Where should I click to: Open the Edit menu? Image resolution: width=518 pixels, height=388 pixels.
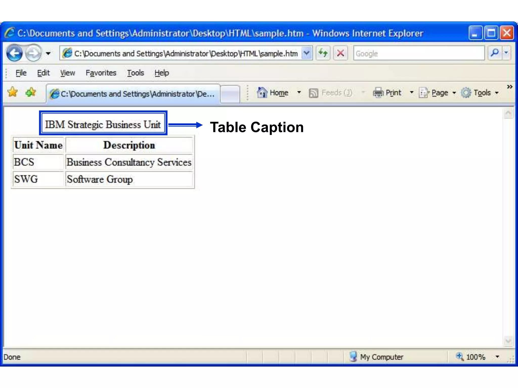tap(43, 73)
